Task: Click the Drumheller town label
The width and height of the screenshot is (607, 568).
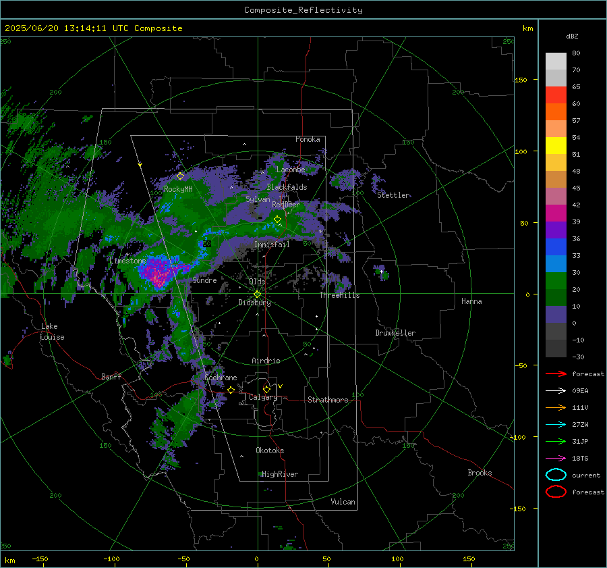Action: pyautogui.click(x=395, y=333)
